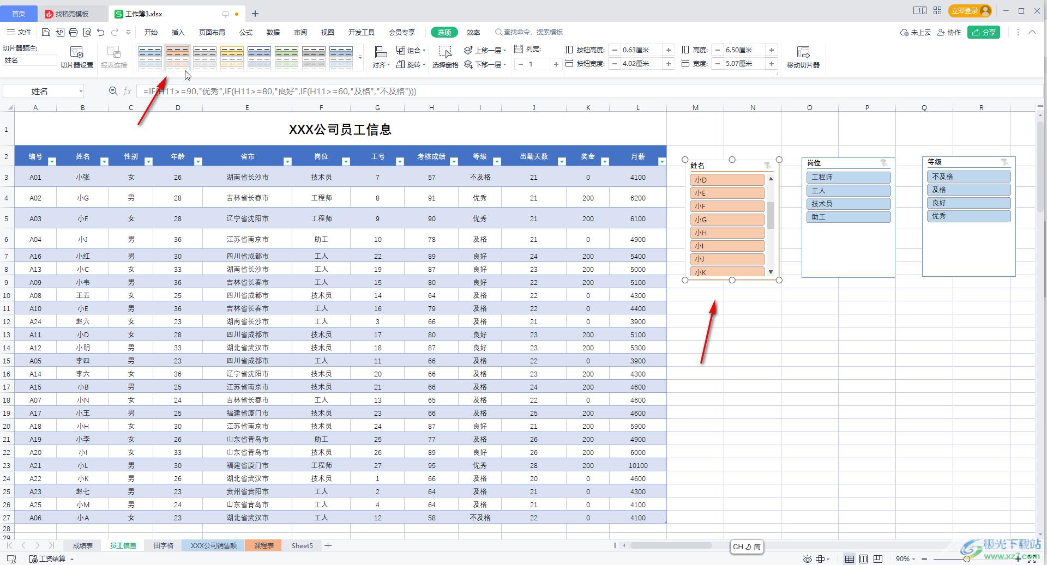Clear filter icon on 姓名 slicer

tap(767, 165)
